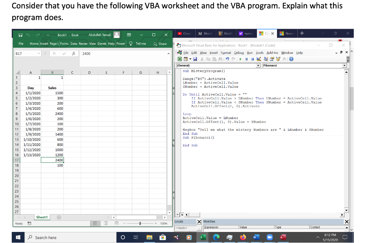Image resolution: width=367 pixels, height=243 pixels.
Task: Open the Debug menu in VBA editor
Action: pyautogui.click(x=239, y=53)
